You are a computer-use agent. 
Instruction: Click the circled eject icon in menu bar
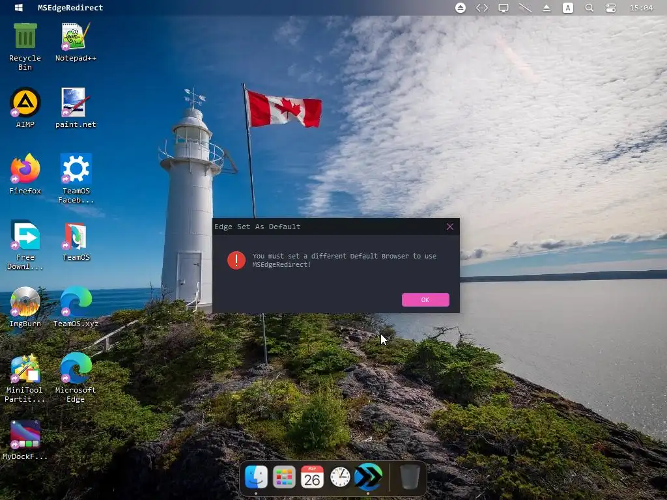tap(461, 8)
